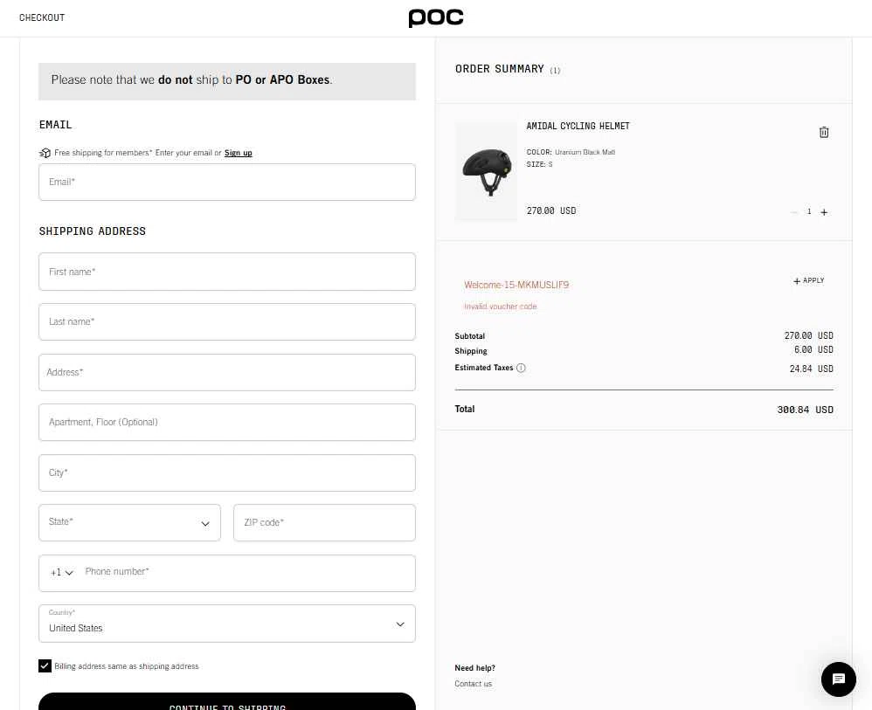Click the Sign up link

pos(238,153)
